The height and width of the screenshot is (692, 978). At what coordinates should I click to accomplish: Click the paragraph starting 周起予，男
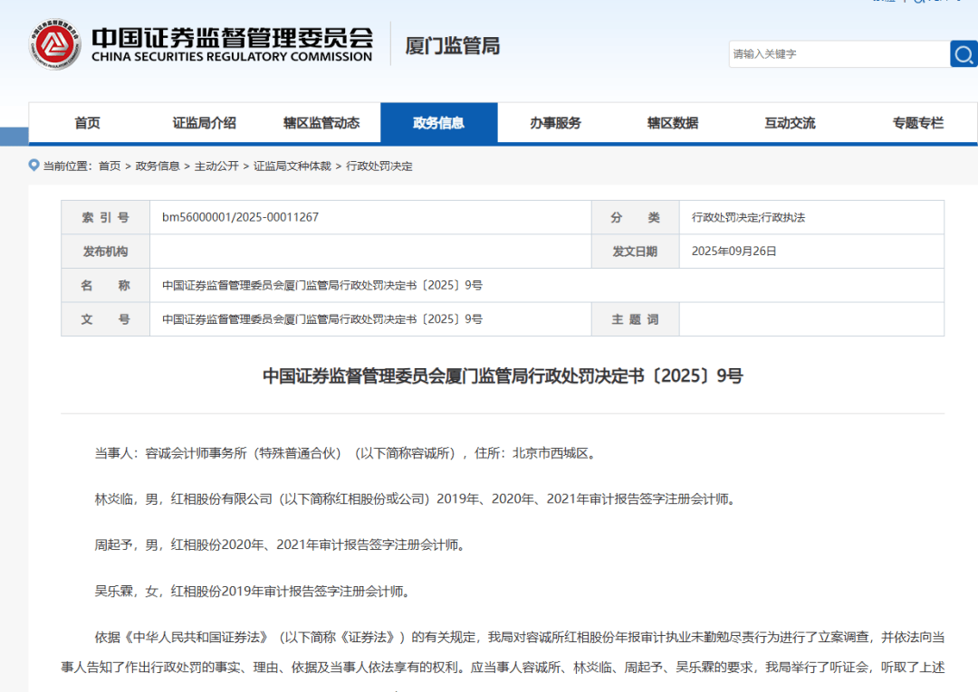tap(282, 545)
